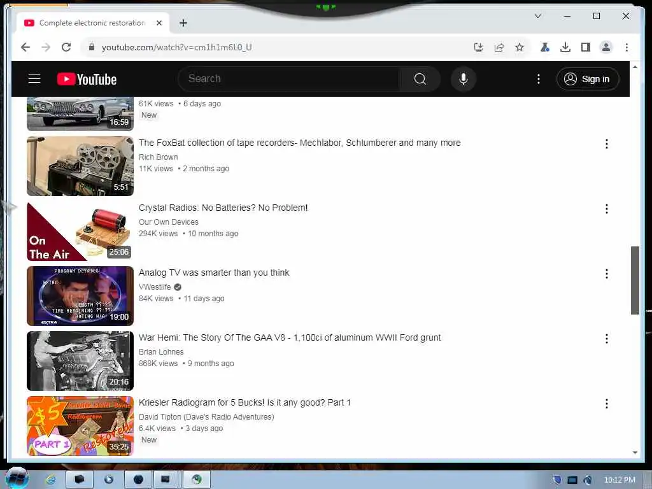Open new browser tab
This screenshot has width=652, height=489.
pos(183,23)
